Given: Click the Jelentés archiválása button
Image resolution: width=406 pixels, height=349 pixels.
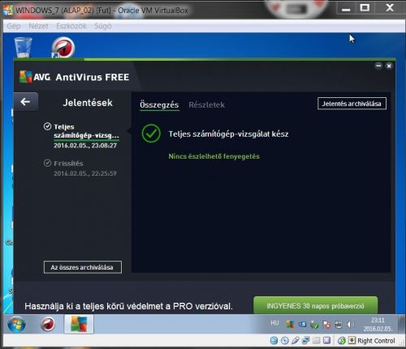Looking at the screenshot, I should pyautogui.click(x=352, y=104).
